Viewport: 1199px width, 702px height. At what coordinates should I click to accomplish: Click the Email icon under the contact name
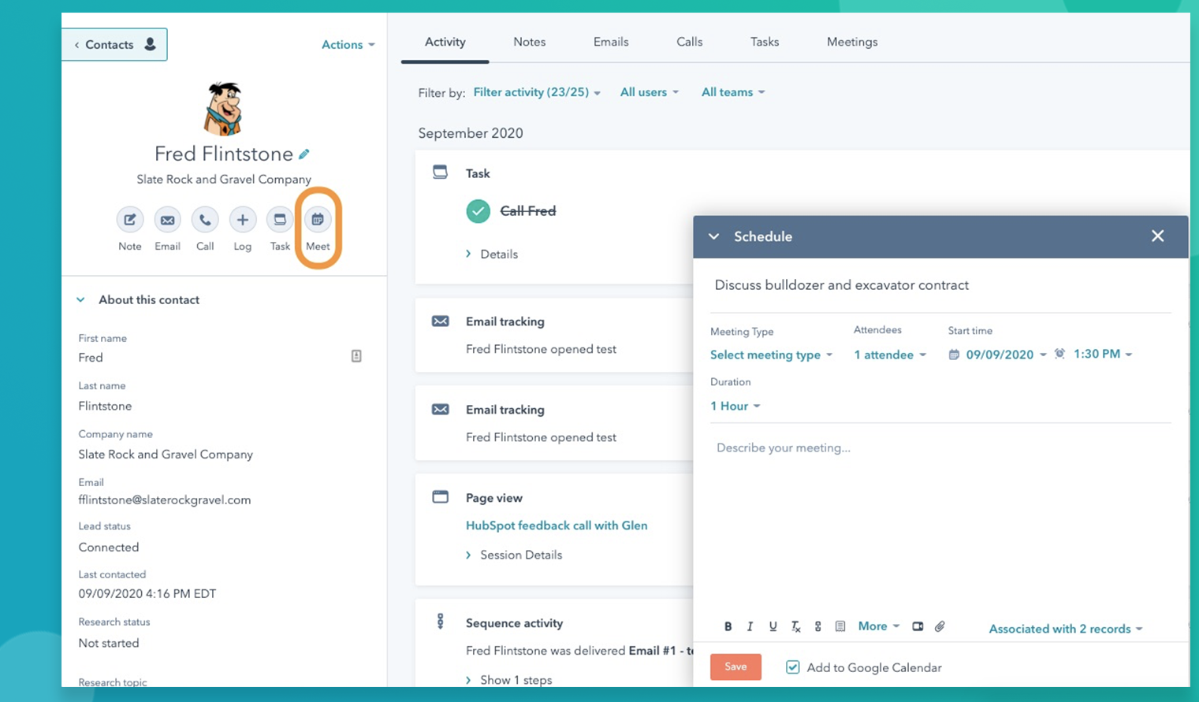click(x=167, y=220)
